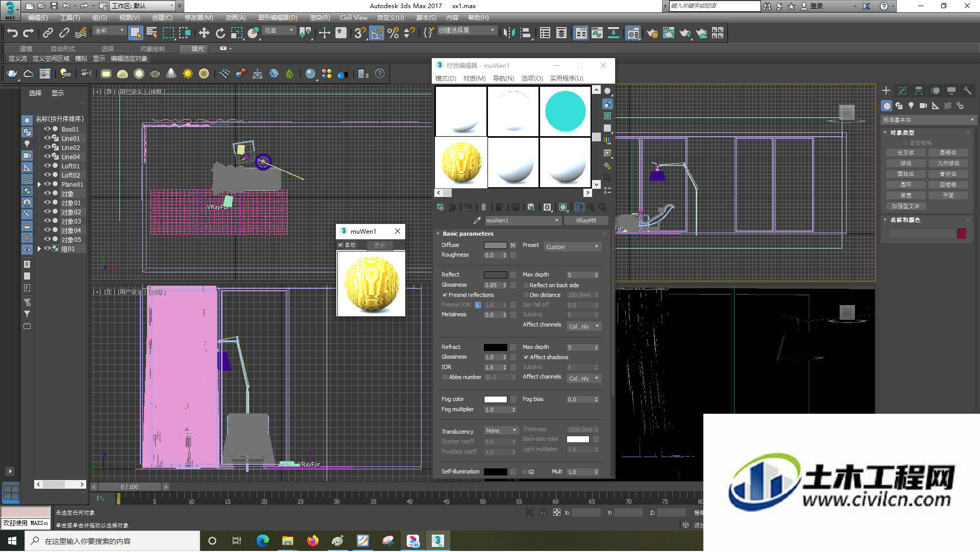Click the object color swatch in 名称和颜色

point(962,233)
